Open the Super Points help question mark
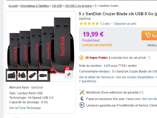Screen dimensions: 157x118 pos(149,58)
